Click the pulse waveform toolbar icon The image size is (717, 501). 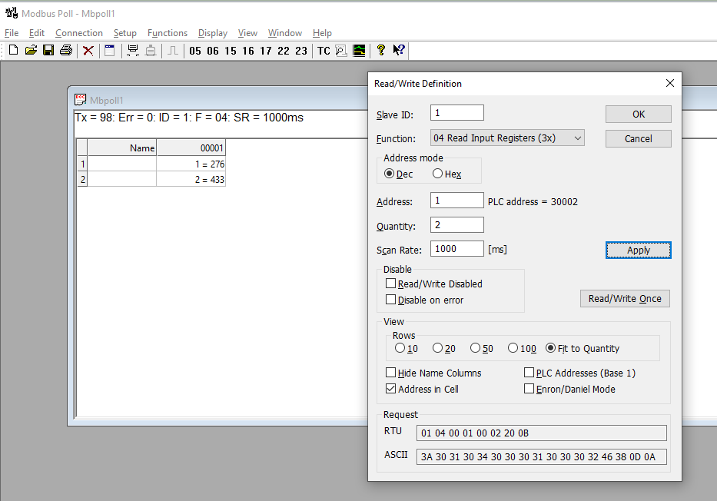[x=172, y=50]
